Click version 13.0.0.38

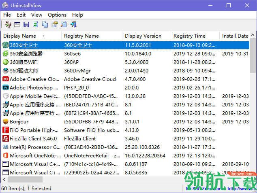pos(135,96)
